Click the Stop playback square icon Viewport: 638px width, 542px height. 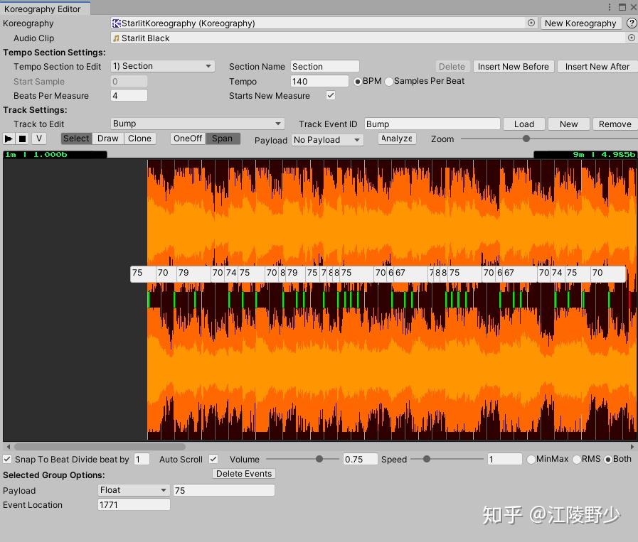tap(23, 139)
